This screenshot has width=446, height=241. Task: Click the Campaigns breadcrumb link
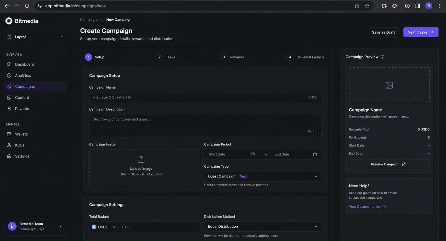[x=89, y=20]
